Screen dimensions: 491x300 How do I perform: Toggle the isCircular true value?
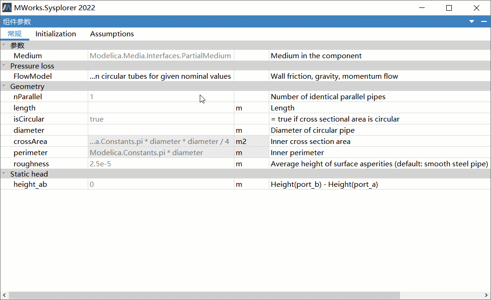coord(161,119)
